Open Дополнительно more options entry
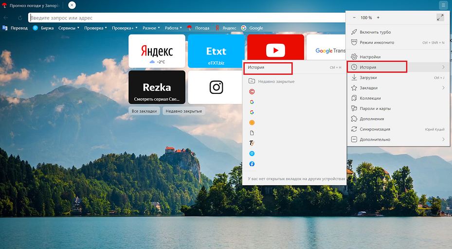This screenshot has height=249, width=452. tap(398, 140)
